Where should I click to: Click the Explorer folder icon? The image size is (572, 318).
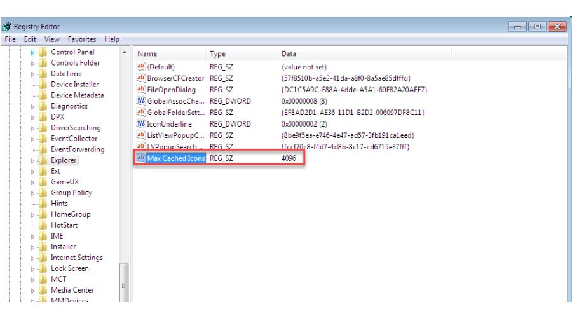click(x=43, y=160)
